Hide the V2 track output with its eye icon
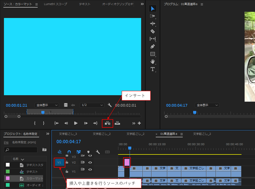 tap(90, 162)
